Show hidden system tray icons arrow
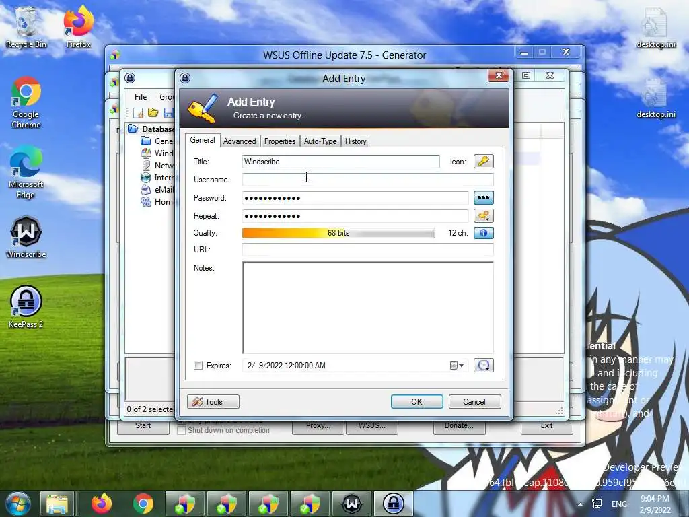 click(x=580, y=504)
